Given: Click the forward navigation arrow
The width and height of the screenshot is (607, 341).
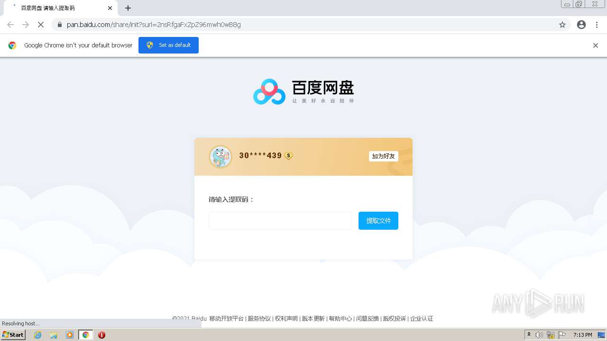Looking at the screenshot, I should pyautogui.click(x=26, y=25).
